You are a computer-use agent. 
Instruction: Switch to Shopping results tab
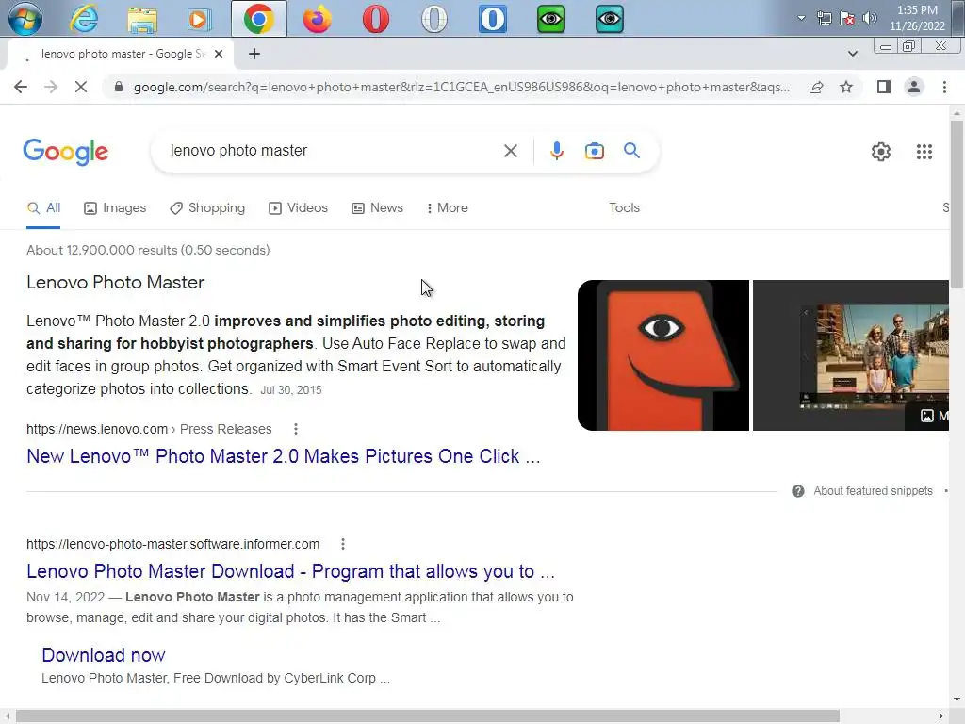tap(207, 208)
